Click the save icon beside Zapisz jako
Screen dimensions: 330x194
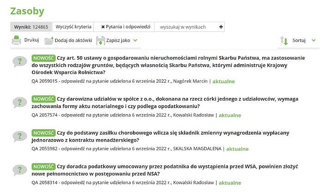pos(101,41)
